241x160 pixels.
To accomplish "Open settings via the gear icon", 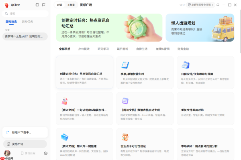I will 46,153.
